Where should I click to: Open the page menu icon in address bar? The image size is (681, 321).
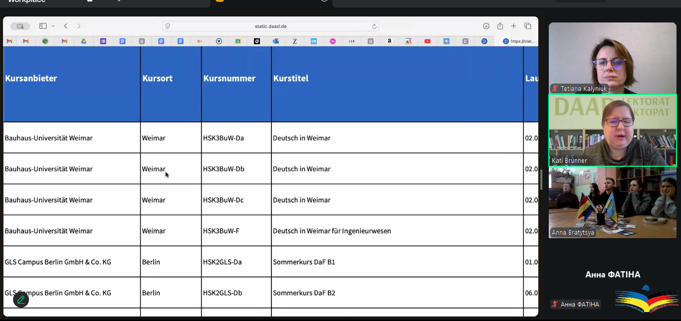[168, 26]
